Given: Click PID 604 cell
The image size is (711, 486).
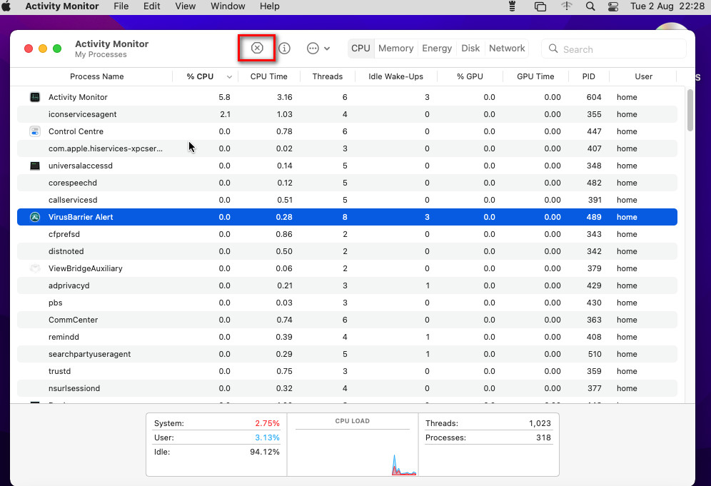Looking at the screenshot, I should coord(593,97).
